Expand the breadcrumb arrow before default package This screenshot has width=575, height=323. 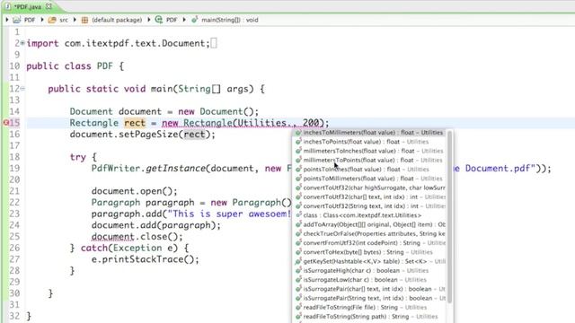coord(75,20)
